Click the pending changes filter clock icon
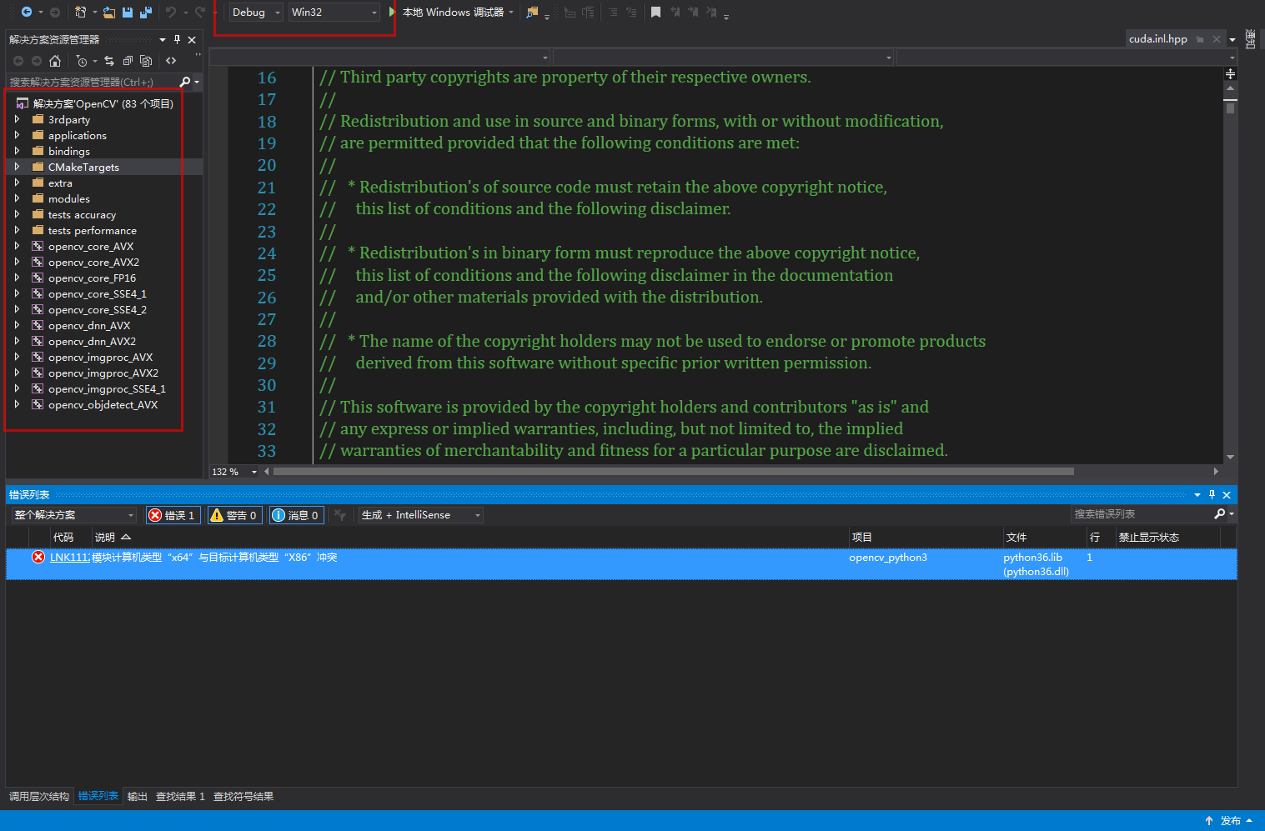 [x=82, y=61]
